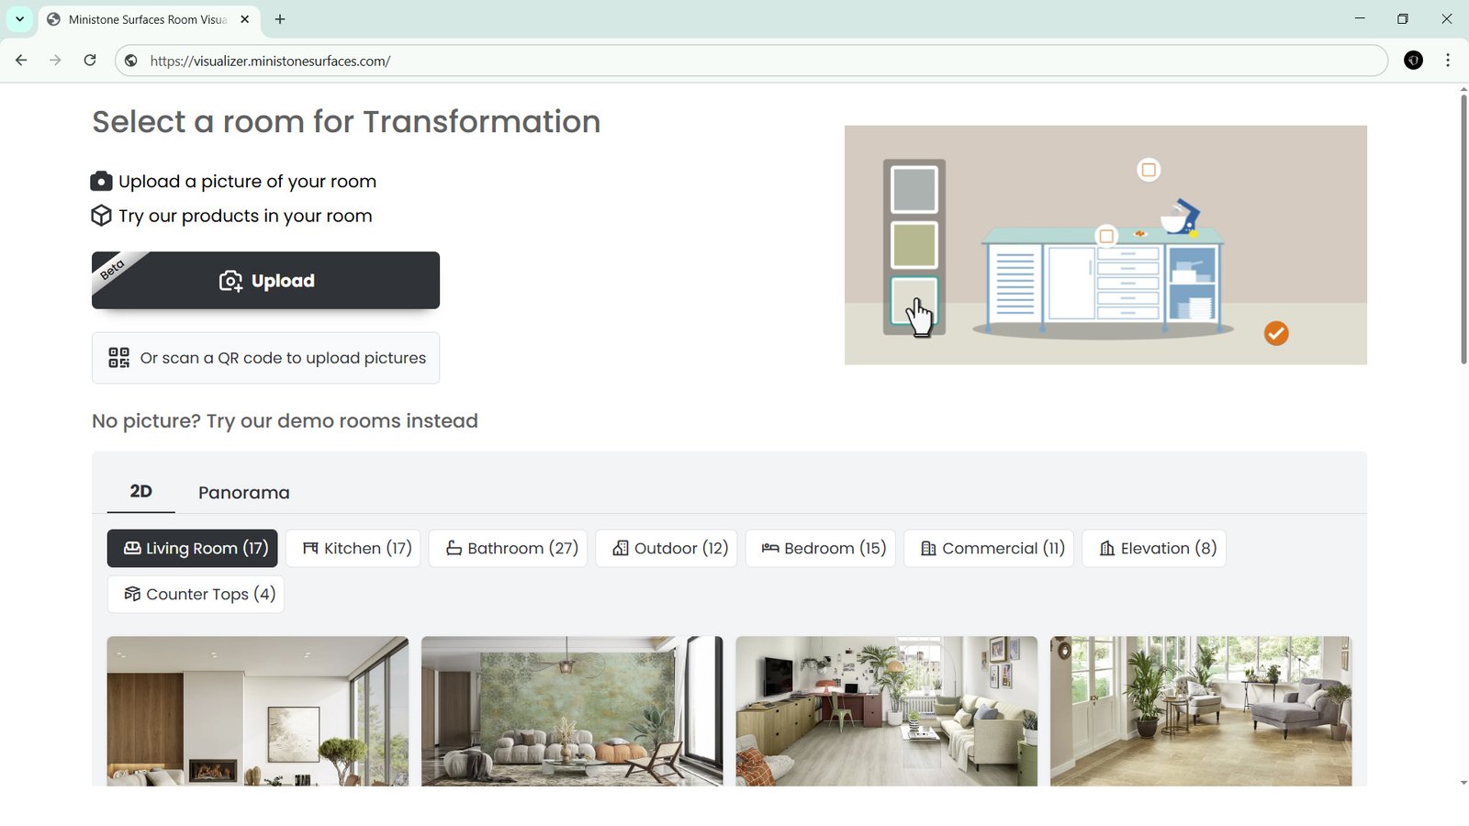The image size is (1469, 826).
Task: Click the 3D cube icon beside "Try our products"
Action: pyautogui.click(x=101, y=215)
